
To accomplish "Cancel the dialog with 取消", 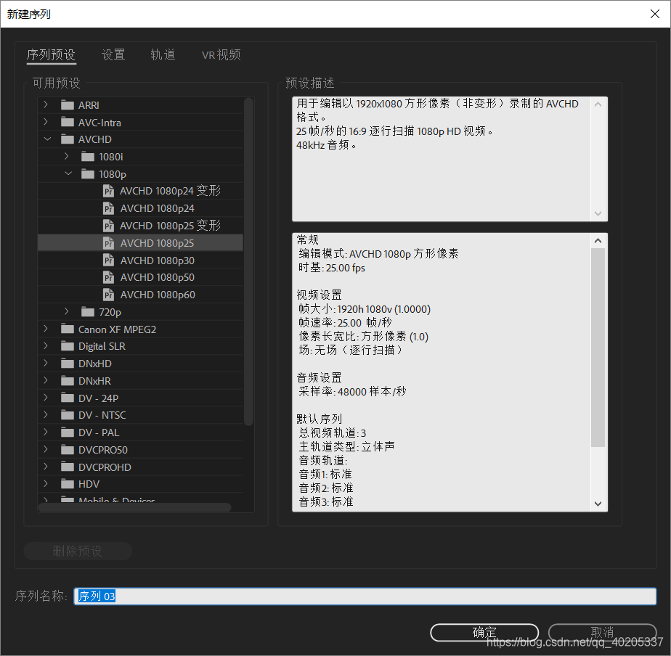I will point(603,632).
